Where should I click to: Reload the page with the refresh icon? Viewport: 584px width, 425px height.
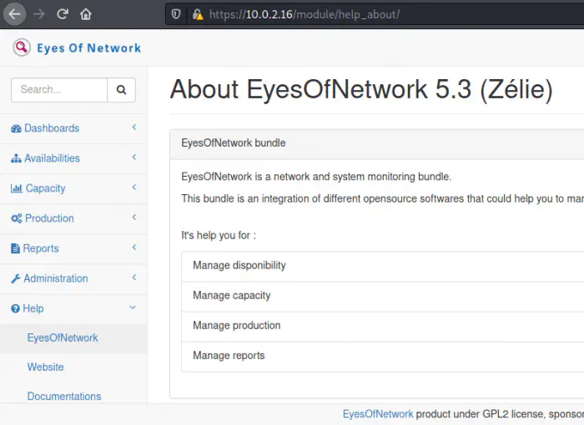tap(63, 14)
